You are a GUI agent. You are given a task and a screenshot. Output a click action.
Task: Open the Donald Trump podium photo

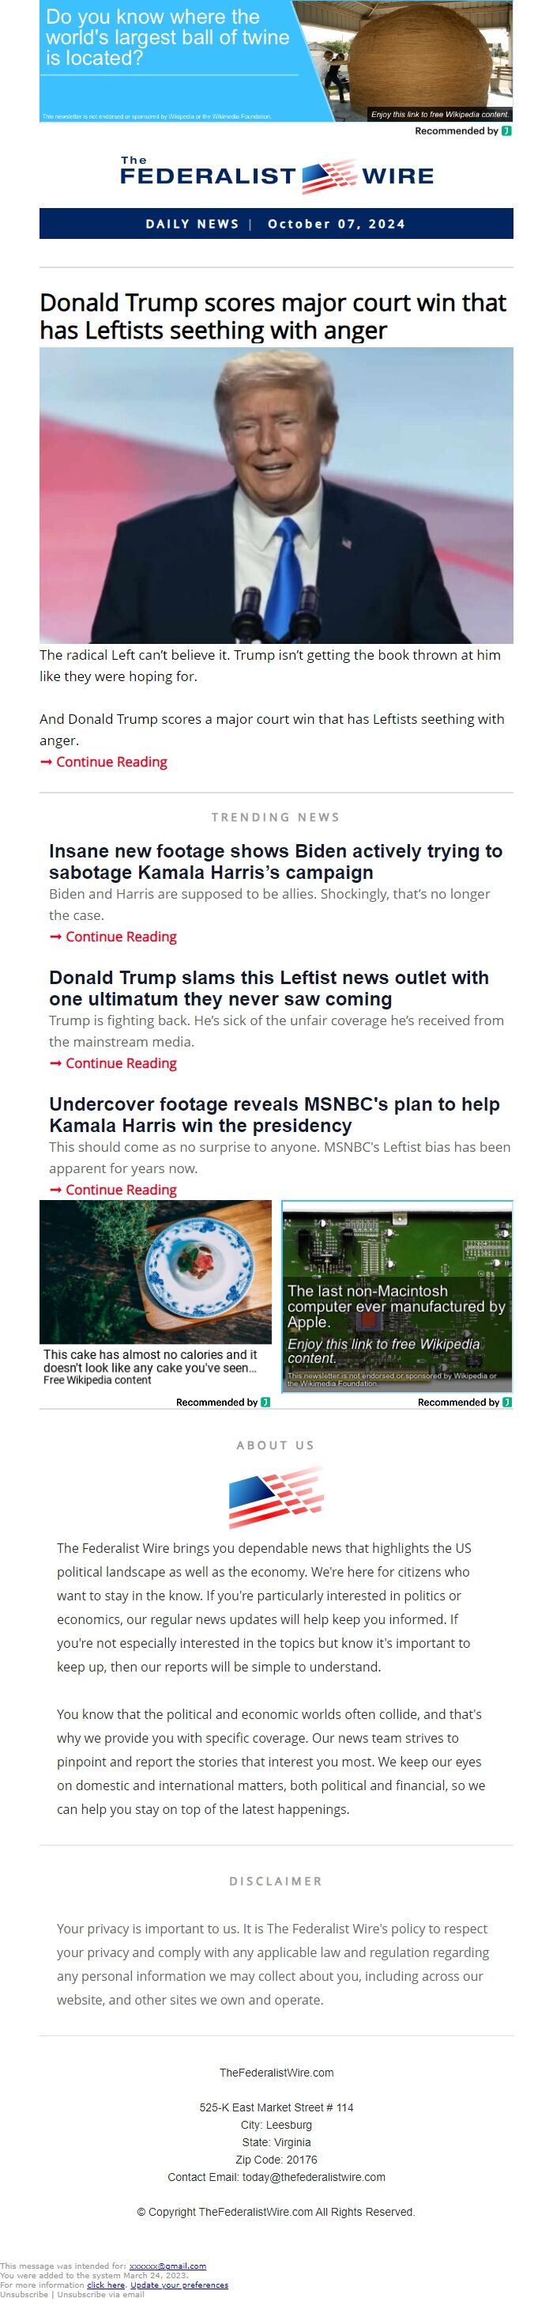point(276,494)
